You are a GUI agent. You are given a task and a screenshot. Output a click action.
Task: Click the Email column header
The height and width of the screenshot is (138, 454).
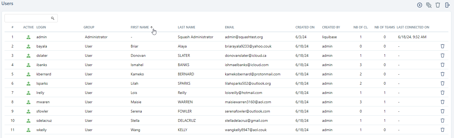[230, 27]
